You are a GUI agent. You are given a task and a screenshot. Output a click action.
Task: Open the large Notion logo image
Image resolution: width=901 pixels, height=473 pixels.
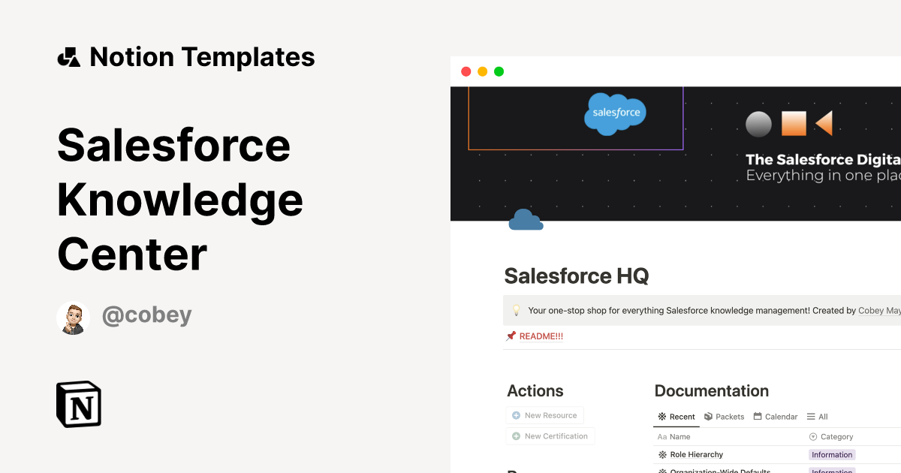click(x=78, y=404)
